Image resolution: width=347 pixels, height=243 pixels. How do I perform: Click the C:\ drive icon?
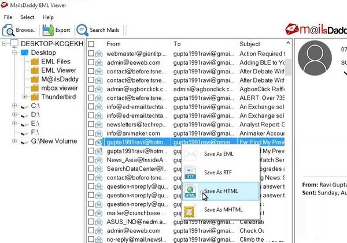coord(24,107)
